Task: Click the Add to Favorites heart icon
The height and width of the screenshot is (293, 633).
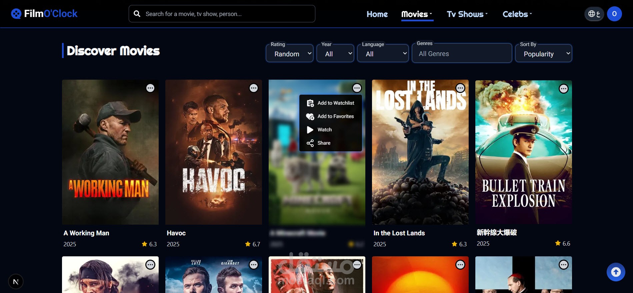Action: pyautogui.click(x=310, y=116)
